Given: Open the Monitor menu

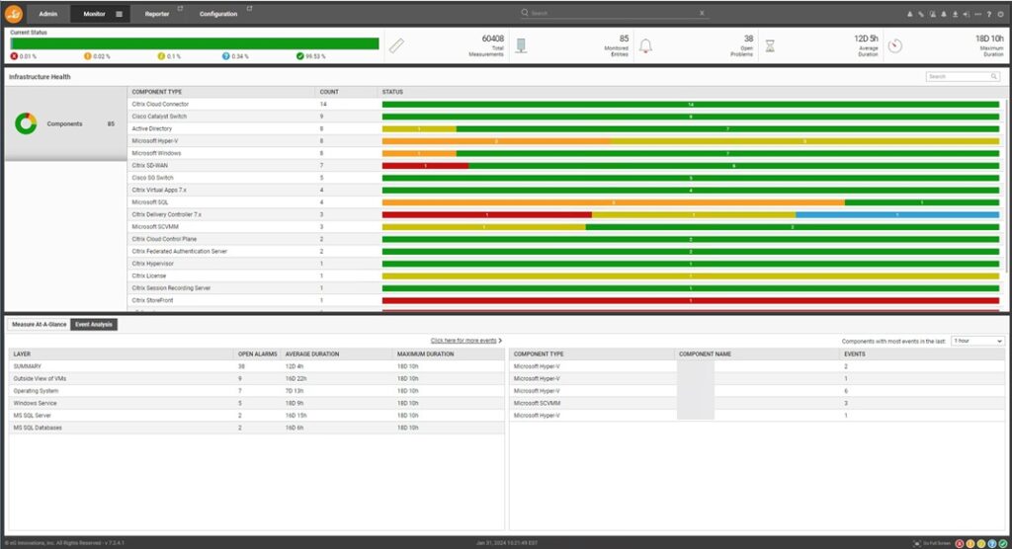Looking at the screenshot, I should 94,14.
